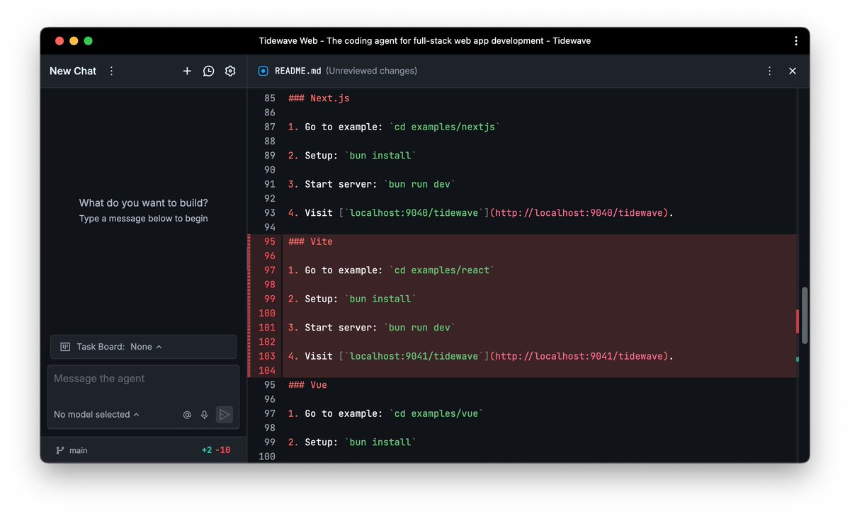Click the localhost:9040/tidewave link text

pyautogui.click(x=414, y=212)
